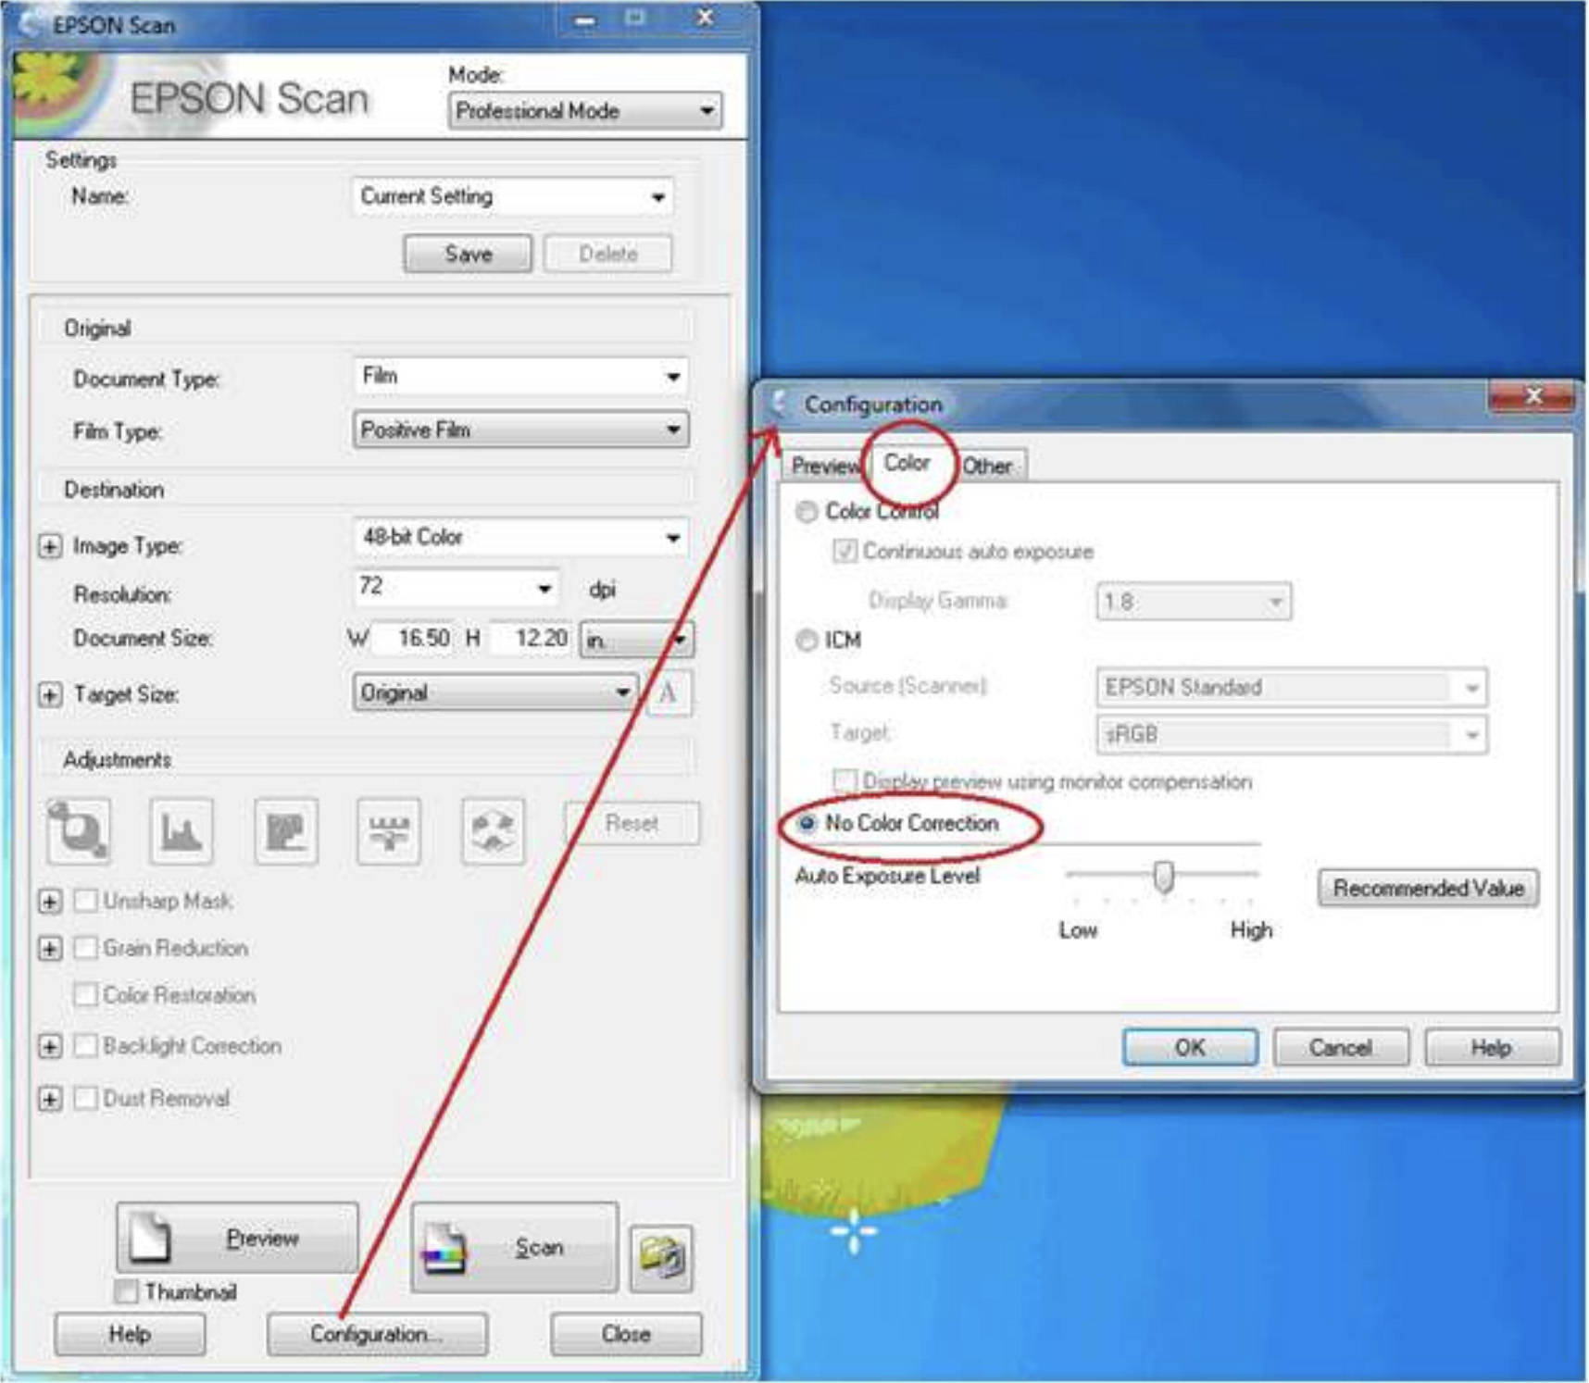Click the Close button in EPSON Scan
Viewport: 1589px width, 1383px height.
pyautogui.click(x=626, y=1334)
